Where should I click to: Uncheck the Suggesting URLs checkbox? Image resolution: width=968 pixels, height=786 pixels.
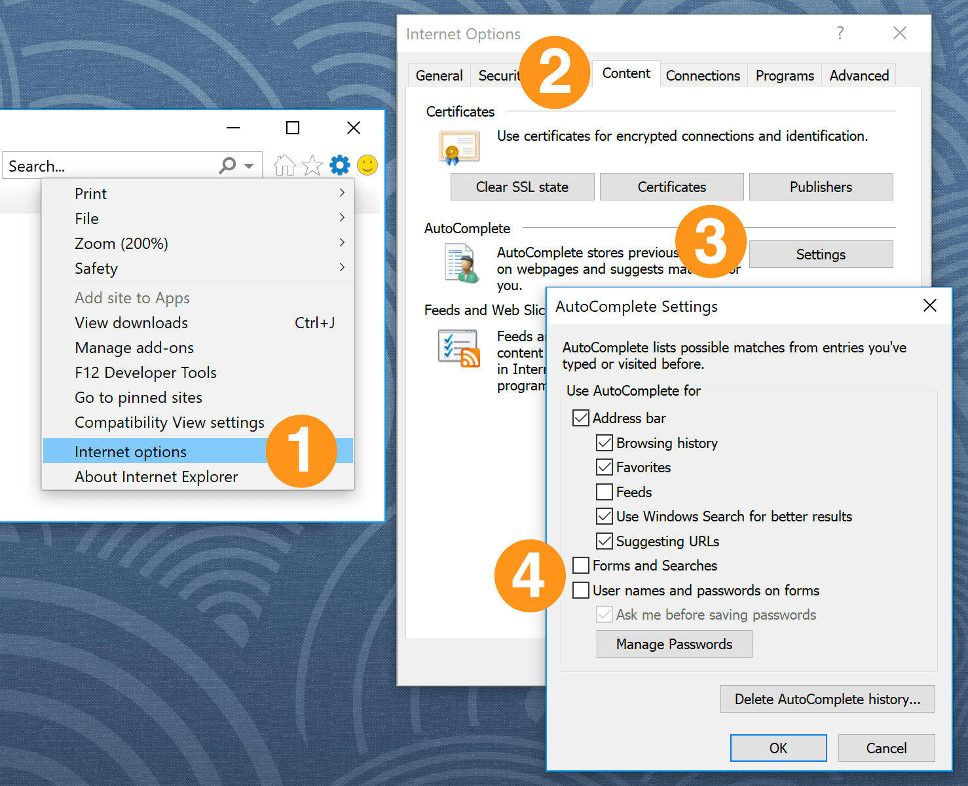pyautogui.click(x=605, y=541)
